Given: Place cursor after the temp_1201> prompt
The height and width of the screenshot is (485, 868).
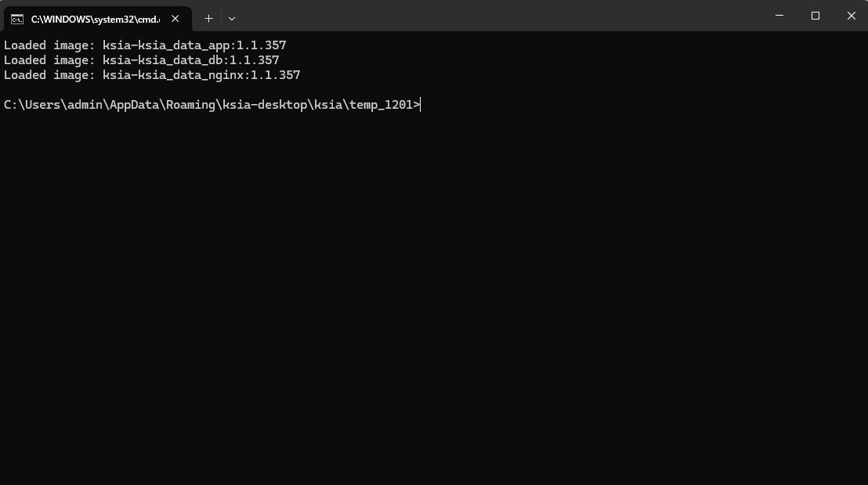Looking at the screenshot, I should 421,105.
